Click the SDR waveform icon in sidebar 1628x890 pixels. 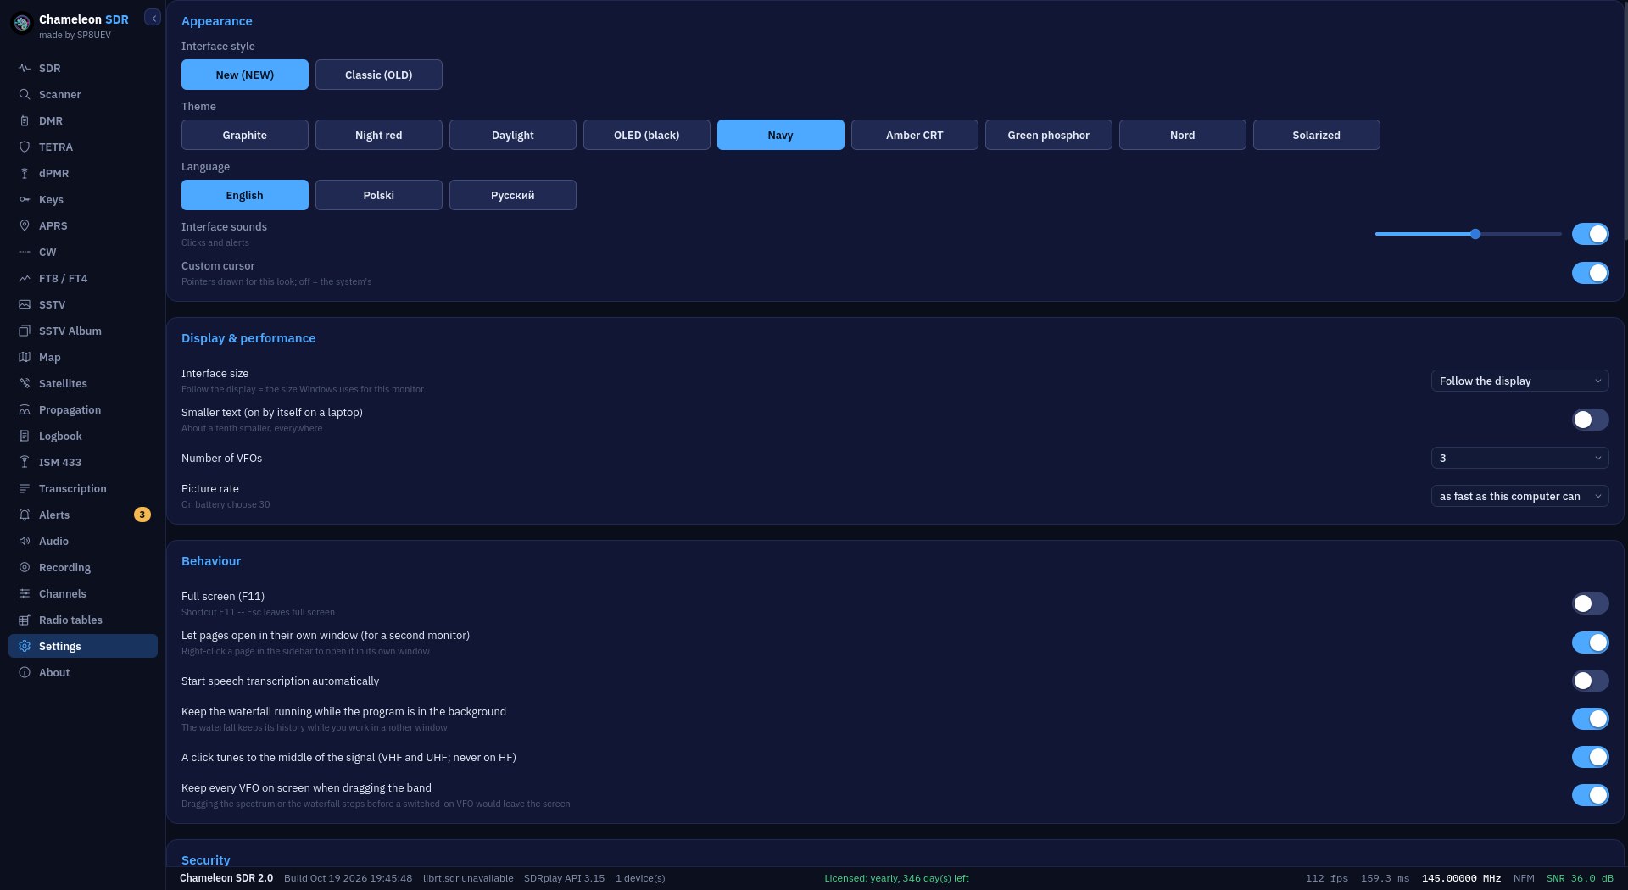(25, 68)
